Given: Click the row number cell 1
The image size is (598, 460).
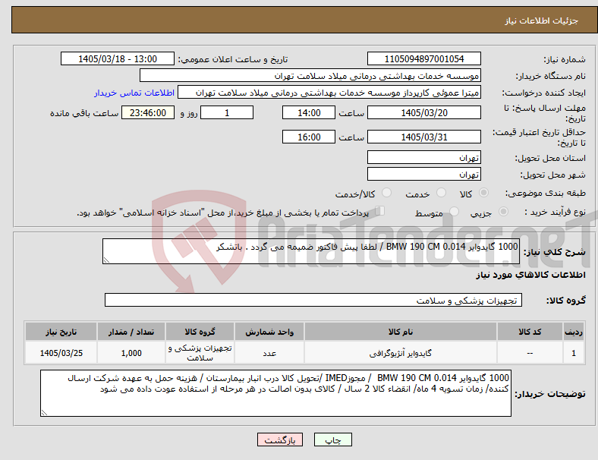Looking at the screenshot, I should (573, 353).
